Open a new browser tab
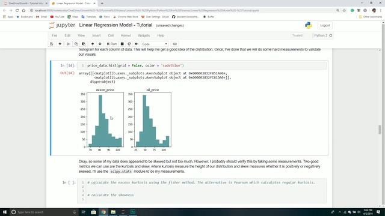 pos(102,4)
